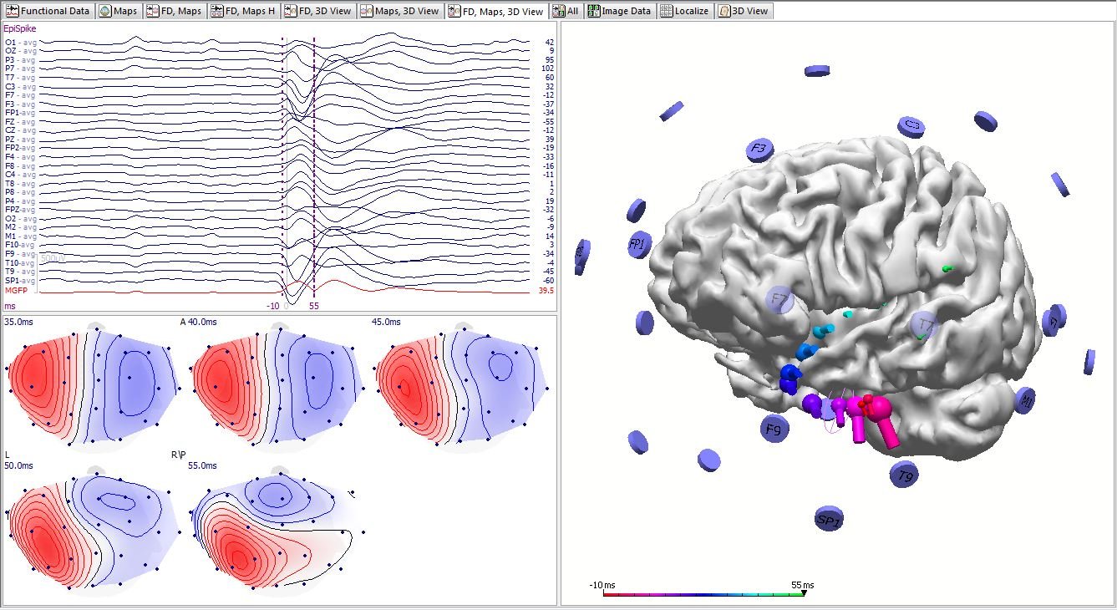
Task: Select the FP1 electrode disc in the 3D view
Action: [640, 245]
